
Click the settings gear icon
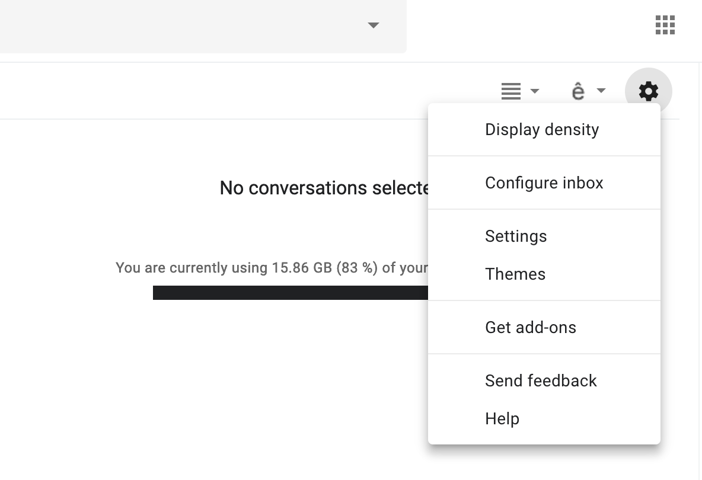648,91
